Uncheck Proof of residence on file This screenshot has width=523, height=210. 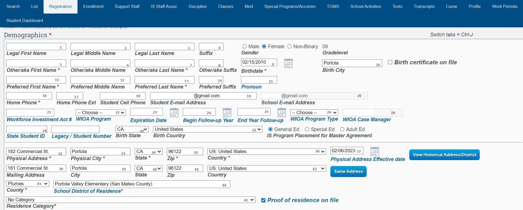click(x=263, y=200)
